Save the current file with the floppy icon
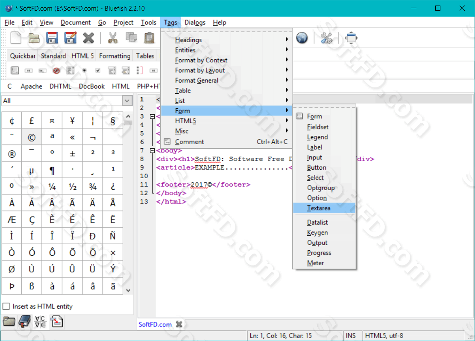475x341 pixels. click(x=52, y=38)
